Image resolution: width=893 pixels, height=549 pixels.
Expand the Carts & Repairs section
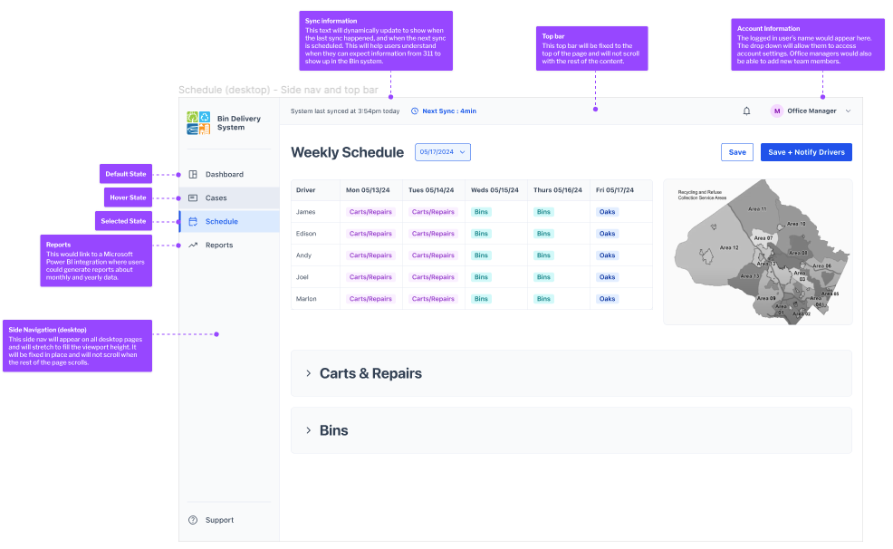pyautogui.click(x=309, y=373)
